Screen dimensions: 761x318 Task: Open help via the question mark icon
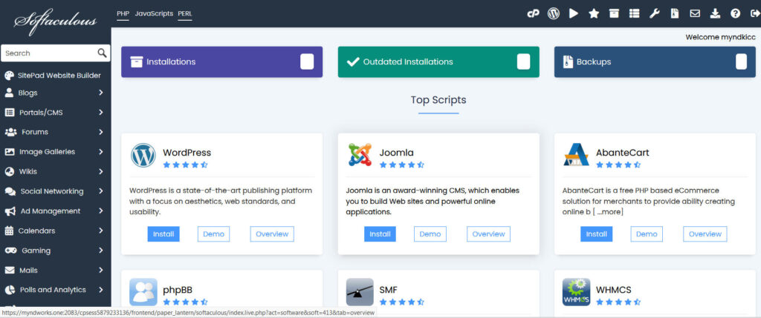coord(735,13)
